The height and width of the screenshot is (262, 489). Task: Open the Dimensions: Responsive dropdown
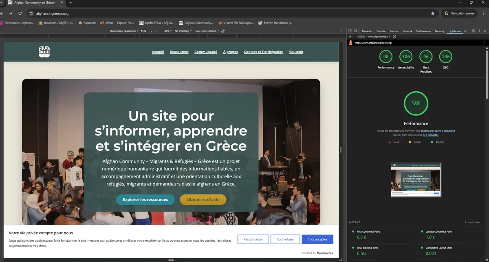click(x=124, y=31)
